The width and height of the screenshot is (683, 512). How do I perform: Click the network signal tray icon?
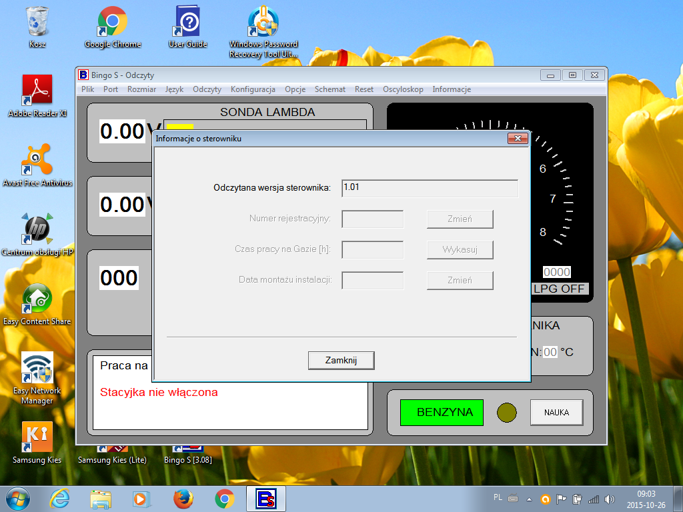(x=594, y=499)
